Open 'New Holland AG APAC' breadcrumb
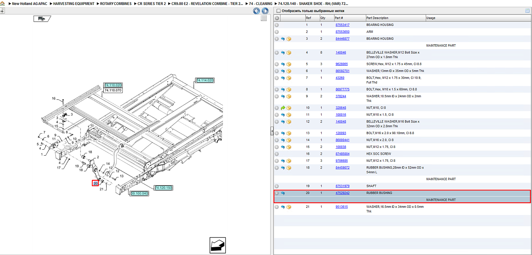 point(30,4)
